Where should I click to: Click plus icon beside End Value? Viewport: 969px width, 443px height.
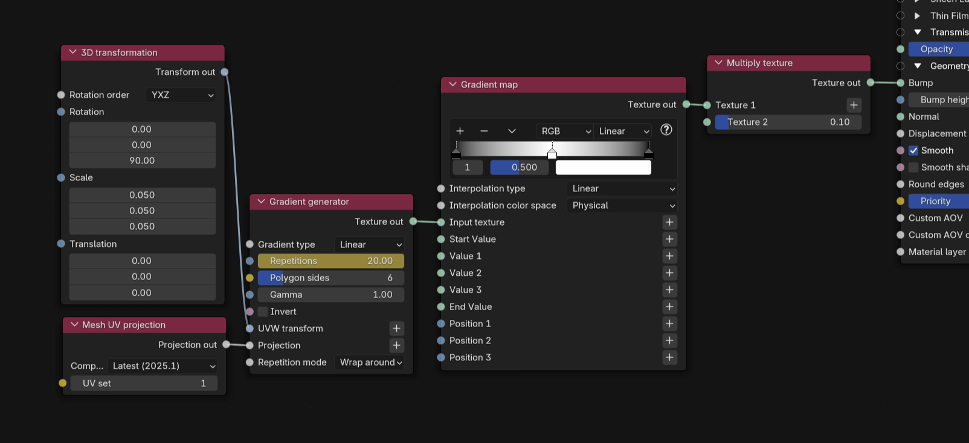(x=669, y=307)
